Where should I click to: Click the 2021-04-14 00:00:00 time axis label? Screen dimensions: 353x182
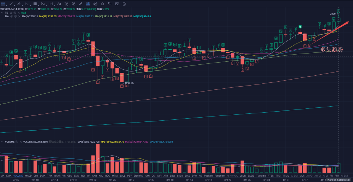coord(338,180)
